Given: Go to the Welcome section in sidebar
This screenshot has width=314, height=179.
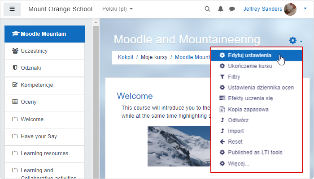Looking at the screenshot, I should (x=45, y=119).
